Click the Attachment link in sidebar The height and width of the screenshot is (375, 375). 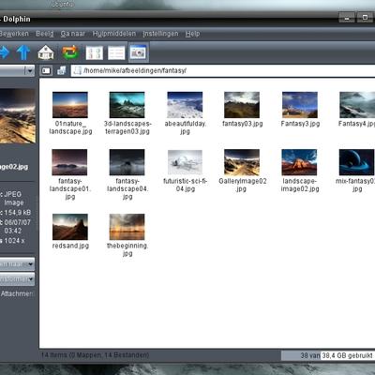17,293
